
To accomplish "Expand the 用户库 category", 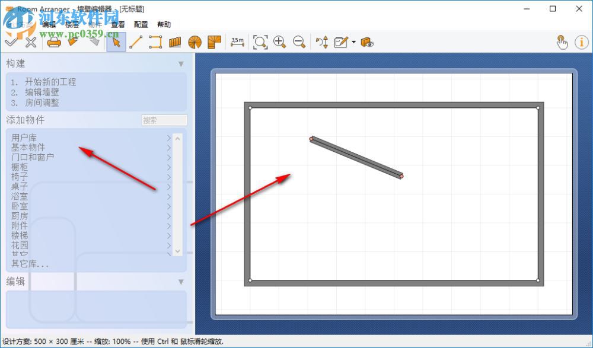I will [x=91, y=138].
